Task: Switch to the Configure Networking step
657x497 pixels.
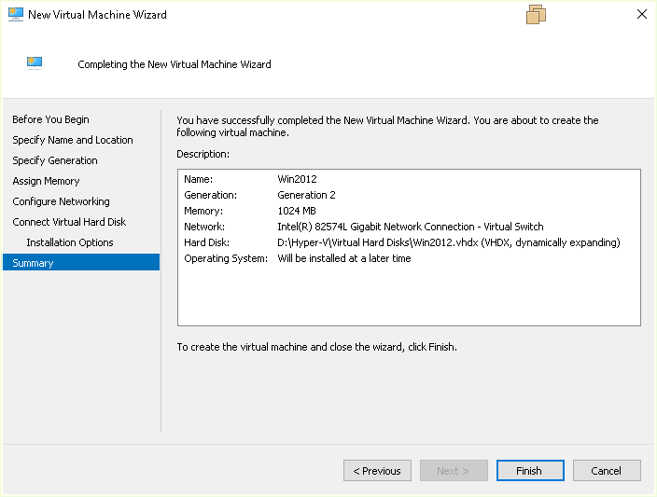Action: pos(61,201)
